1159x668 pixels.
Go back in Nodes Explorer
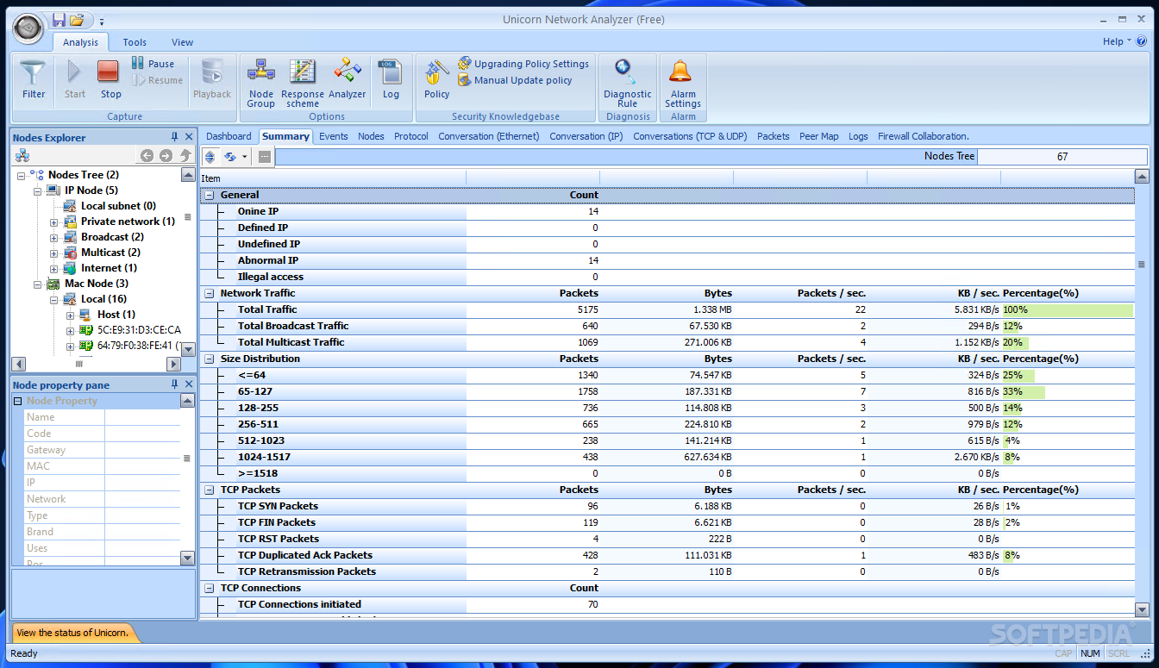click(147, 156)
